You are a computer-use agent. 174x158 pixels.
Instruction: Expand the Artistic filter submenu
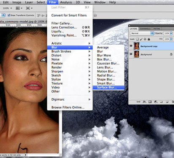pos(70,43)
